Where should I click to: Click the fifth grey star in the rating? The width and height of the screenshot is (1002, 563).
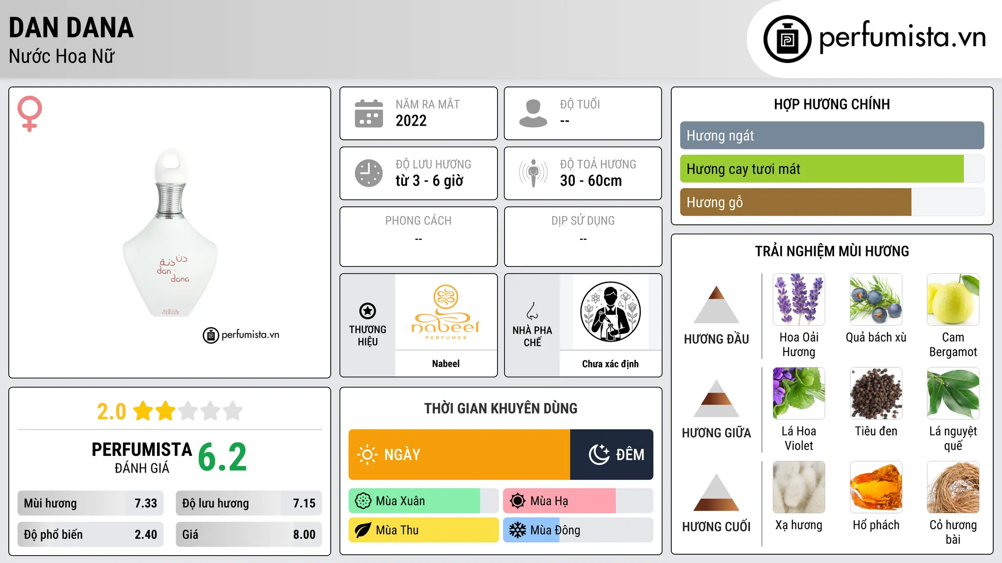coord(233,411)
